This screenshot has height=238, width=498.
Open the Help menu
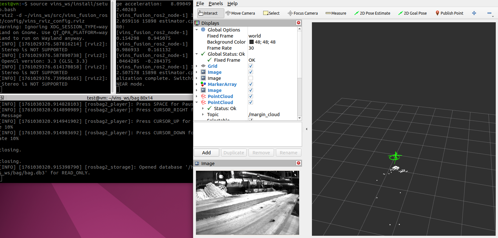(232, 3)
